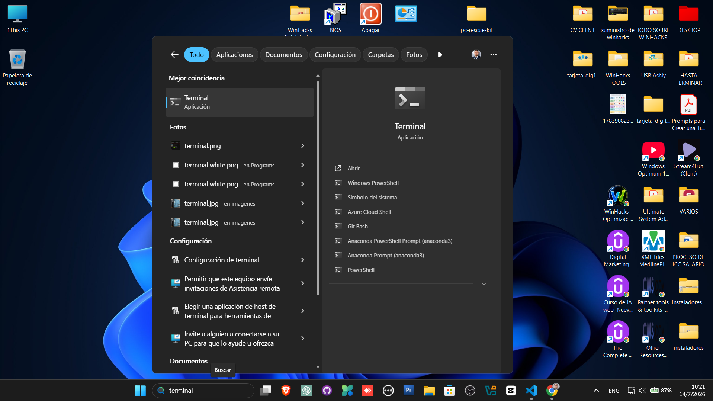Open File Explorer from taskbar

pyautogui.click(x=429, y=390)
